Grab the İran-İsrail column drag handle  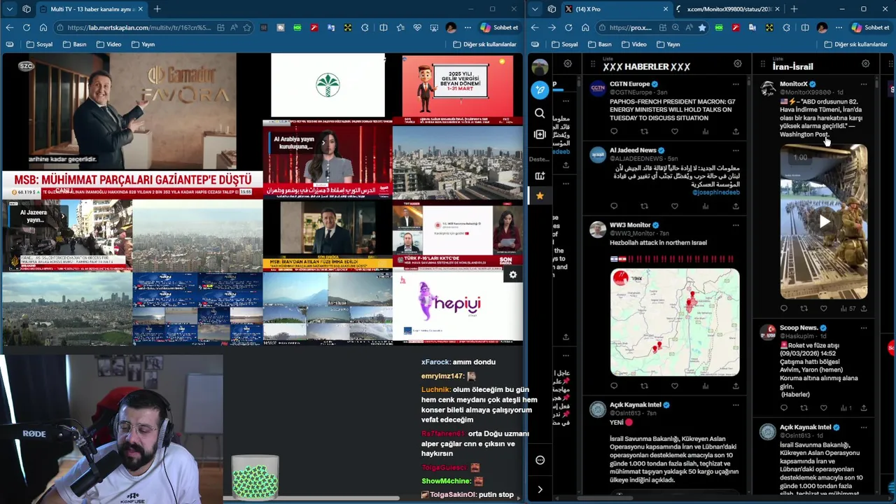click(763, 64)
